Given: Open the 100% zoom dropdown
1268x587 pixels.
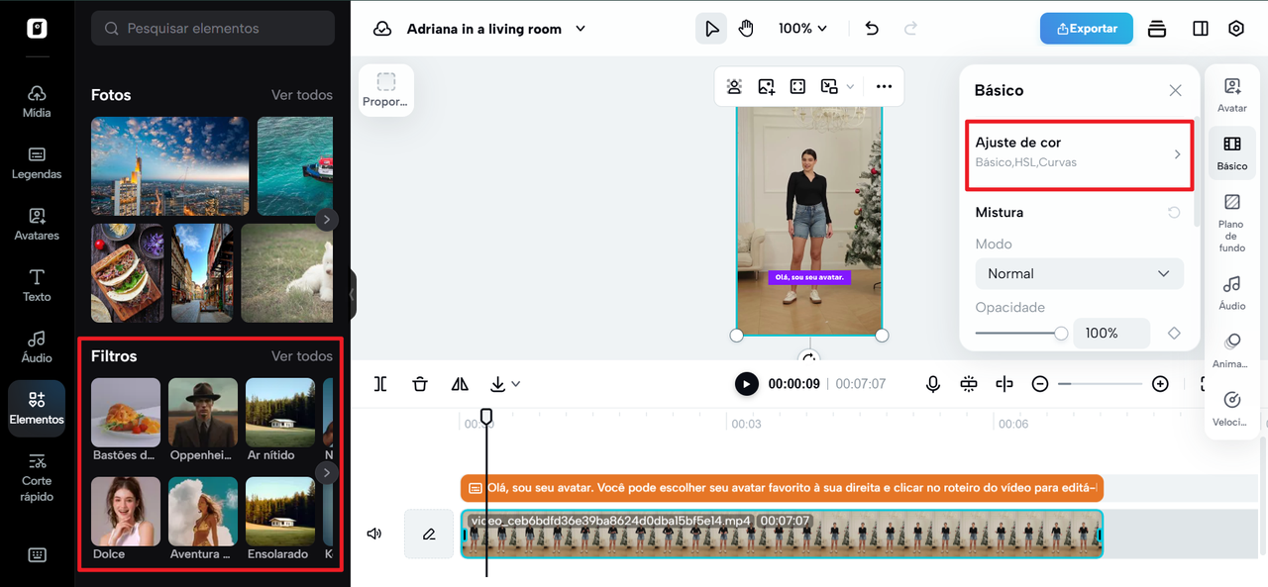Looking at the screenshot, I should click(x=802, y=29).
